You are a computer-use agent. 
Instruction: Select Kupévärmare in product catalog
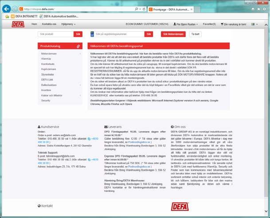[x=49, y=69]
